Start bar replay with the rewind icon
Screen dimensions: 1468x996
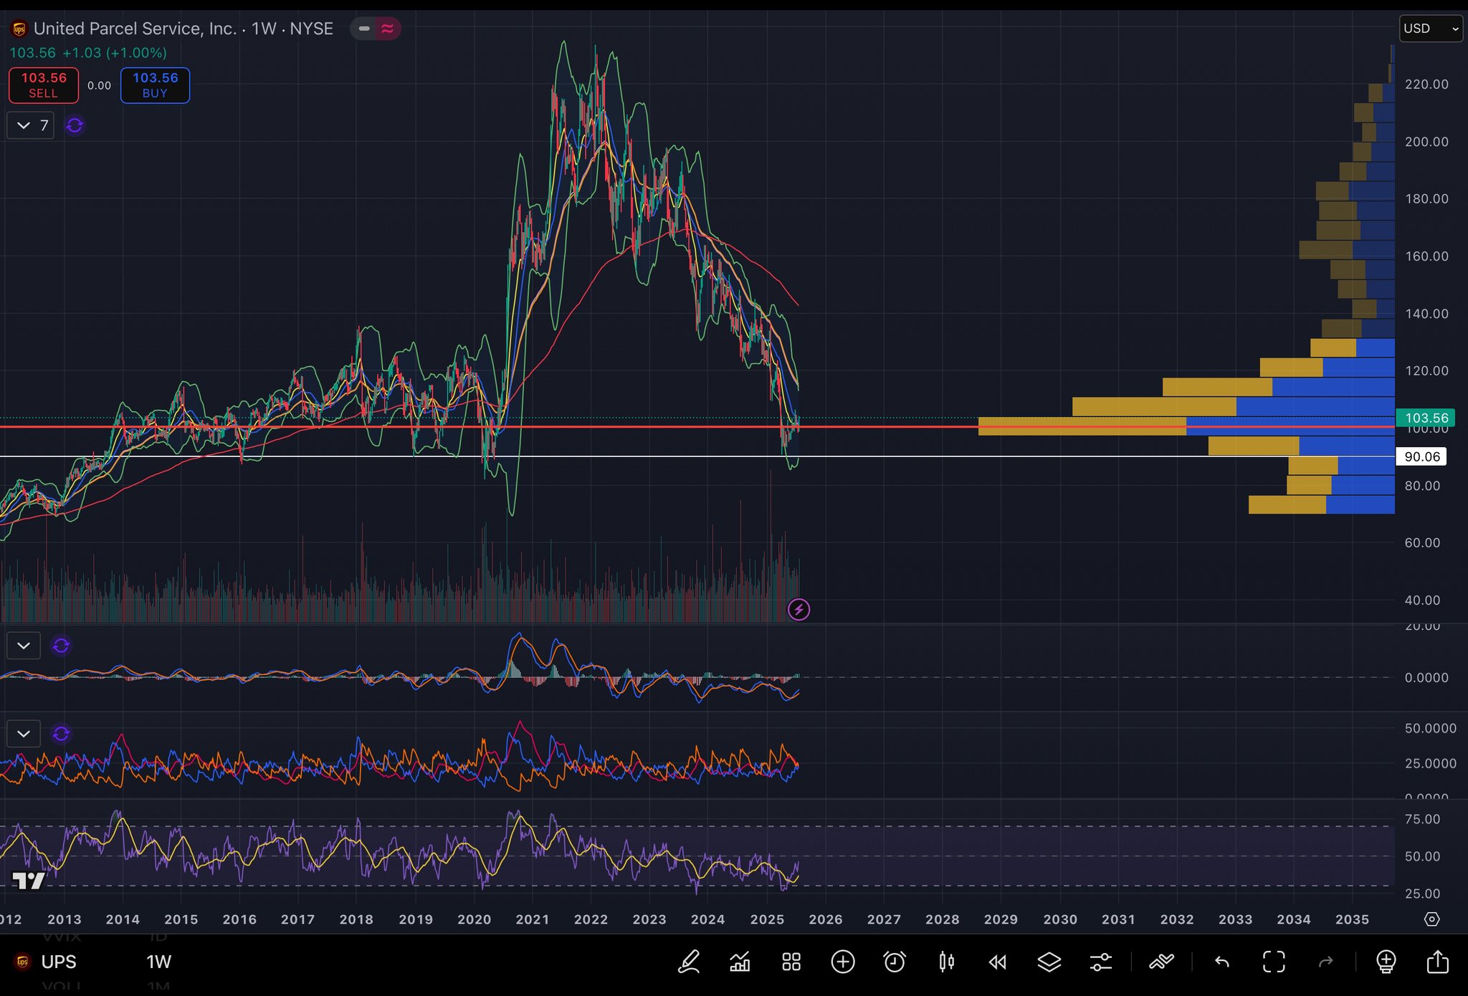[998, 962]
